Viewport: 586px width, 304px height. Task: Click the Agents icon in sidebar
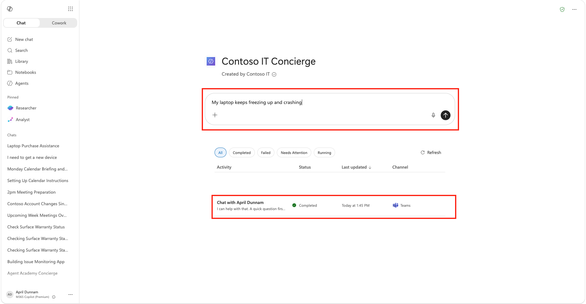pyautogui.click(x=10, y=83)
